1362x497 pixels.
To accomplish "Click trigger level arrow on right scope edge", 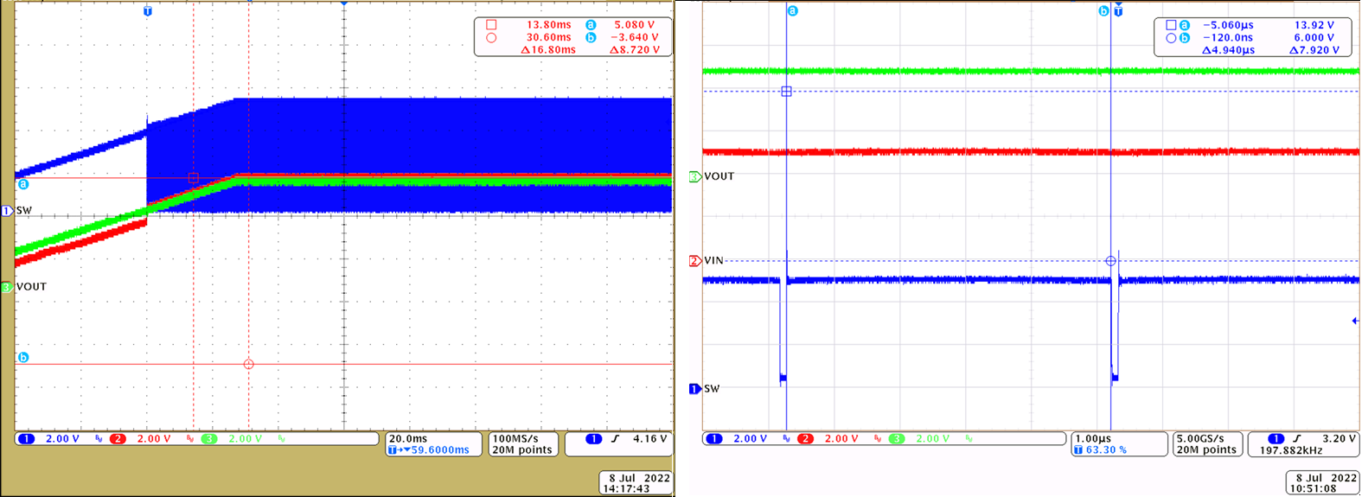I will [1355, 322].
